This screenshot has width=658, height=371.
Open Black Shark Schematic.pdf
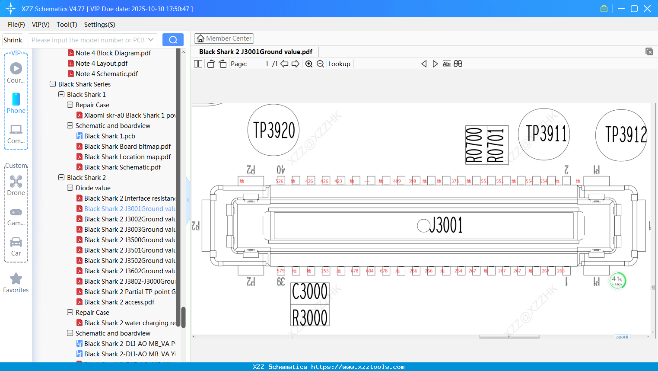click(123, 167)
